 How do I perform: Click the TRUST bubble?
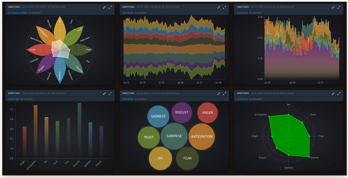[149, 137]
